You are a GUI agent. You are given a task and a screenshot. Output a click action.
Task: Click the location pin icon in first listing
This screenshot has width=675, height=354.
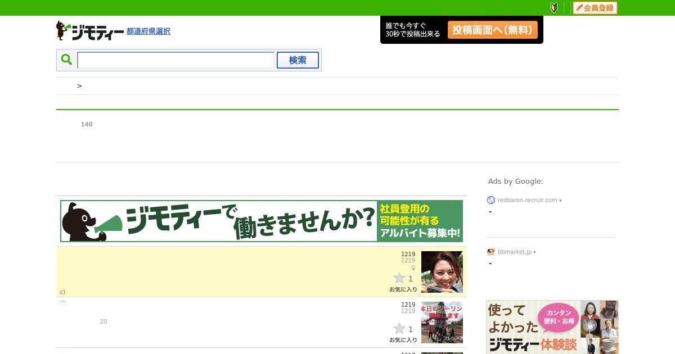click(x=413, y=267)
